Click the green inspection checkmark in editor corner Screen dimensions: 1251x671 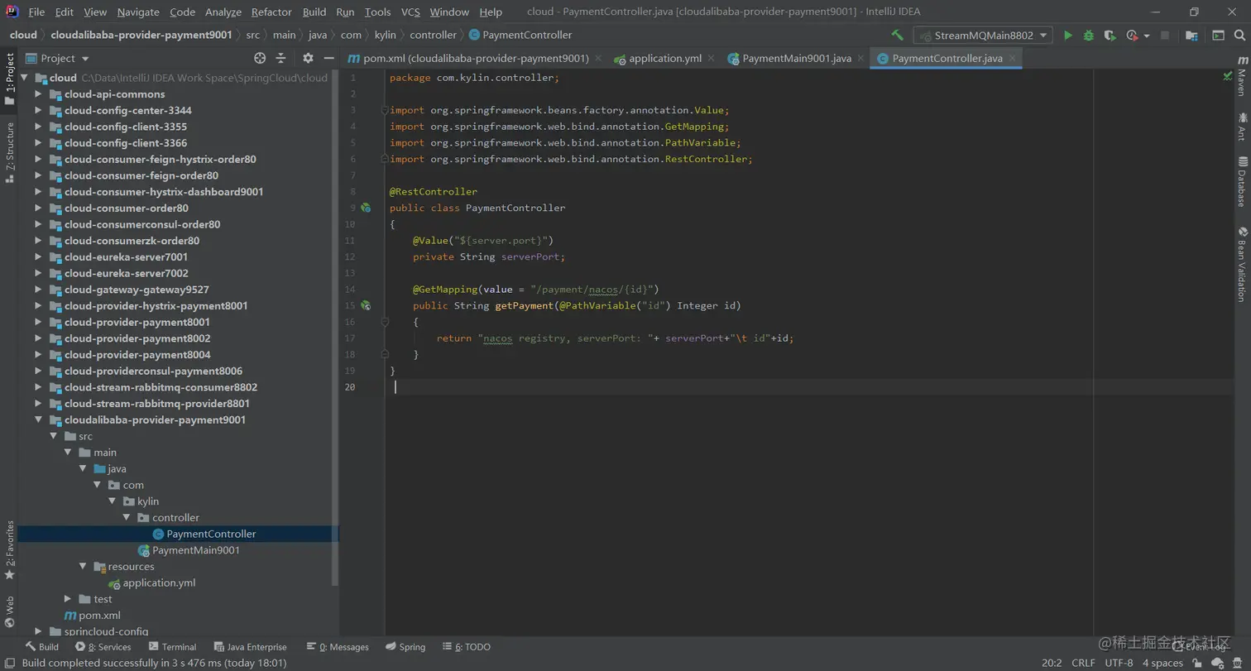(x=1227, y=76)
